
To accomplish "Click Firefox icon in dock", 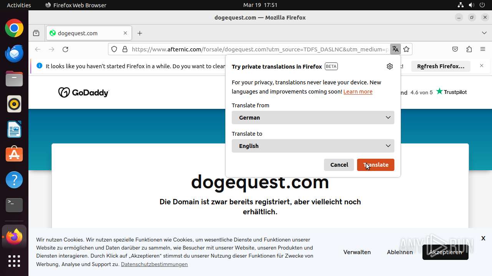I will tap(14, 237).
